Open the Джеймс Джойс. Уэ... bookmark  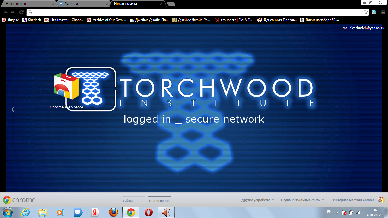click(x=192, y=20)
